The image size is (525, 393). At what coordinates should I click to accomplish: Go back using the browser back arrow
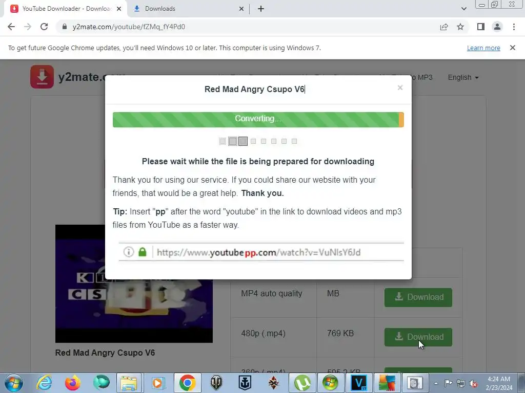(x=11, y=27)
